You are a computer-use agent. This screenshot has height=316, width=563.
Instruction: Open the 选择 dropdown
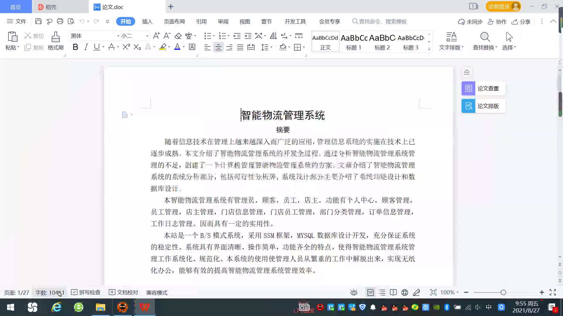pyautogui.click(x=509, y=47)
